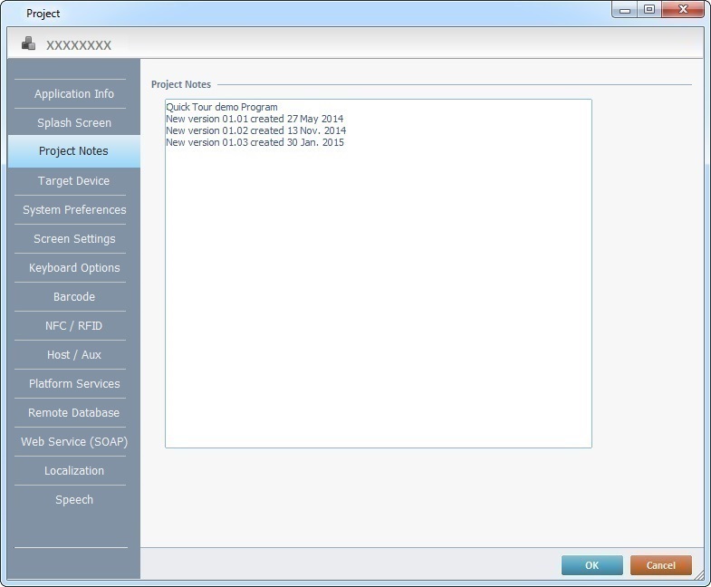Open the Barcode settings tab
The image size is (711, 587).
(x=74, y=297)
